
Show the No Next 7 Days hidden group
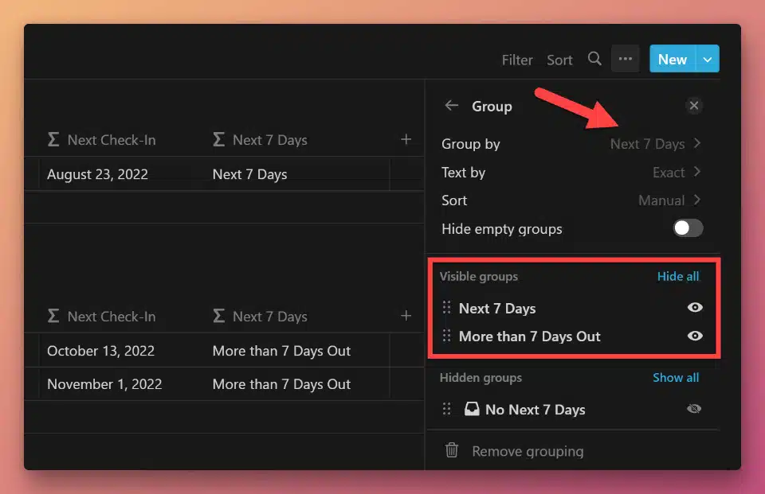click(x=694, y=409)
